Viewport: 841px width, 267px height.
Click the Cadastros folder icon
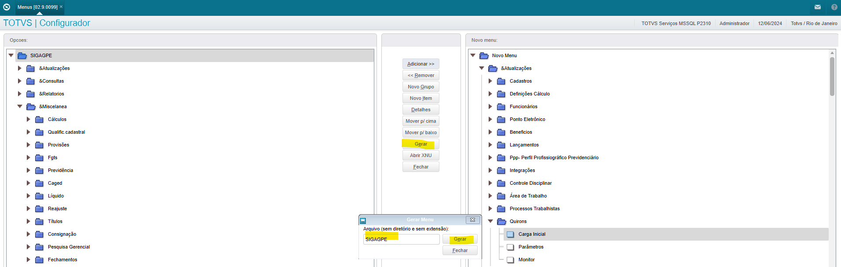click(501, 81)
